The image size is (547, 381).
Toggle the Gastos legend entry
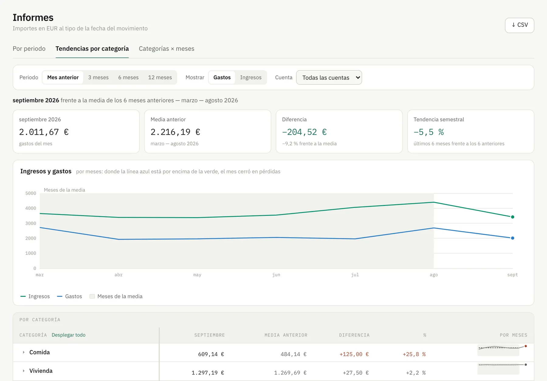point(70,296)
